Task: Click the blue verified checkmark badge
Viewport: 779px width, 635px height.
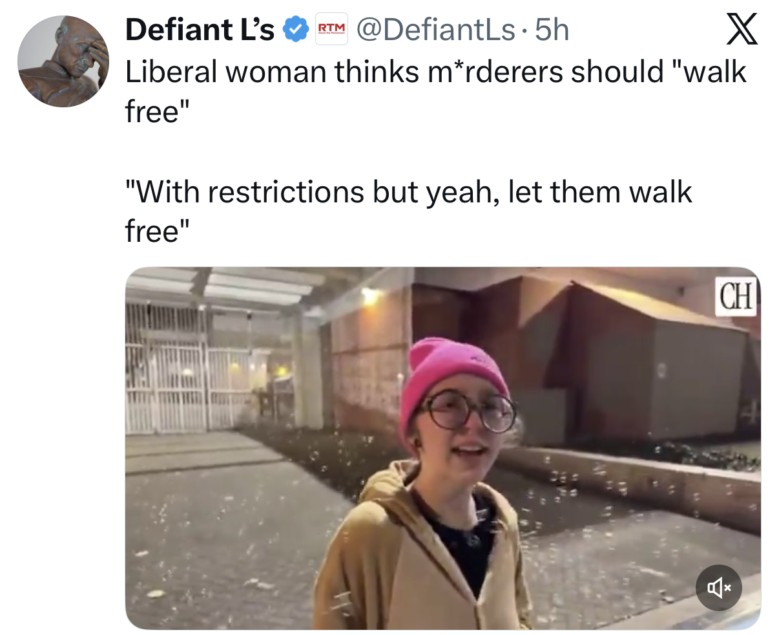Action: pyautogui.click(x=296, y=30)
